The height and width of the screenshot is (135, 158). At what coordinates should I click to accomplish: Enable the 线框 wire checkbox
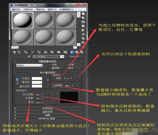click(49, 64)
